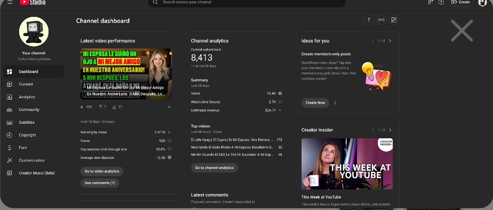493x210 pixels.
Task: Click the Create Now button
Action: click(x=315, y=103)
